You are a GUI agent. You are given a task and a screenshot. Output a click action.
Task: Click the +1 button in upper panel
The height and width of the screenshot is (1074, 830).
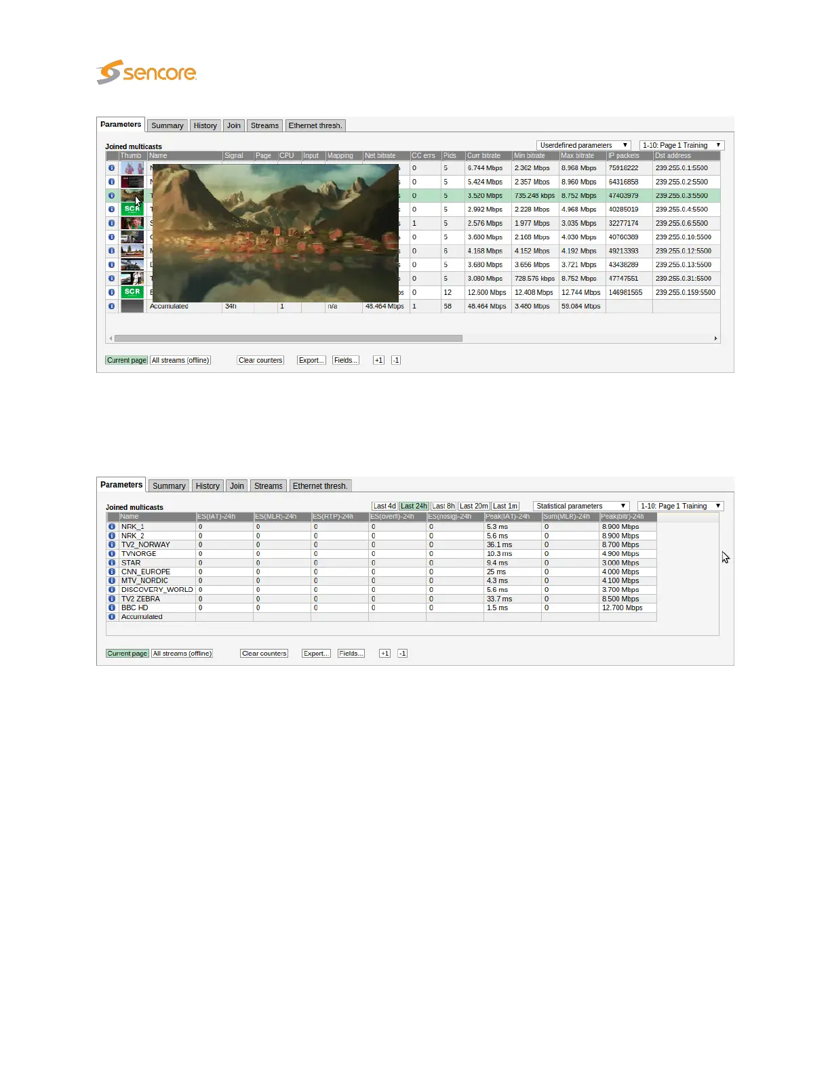click(378, 360)
